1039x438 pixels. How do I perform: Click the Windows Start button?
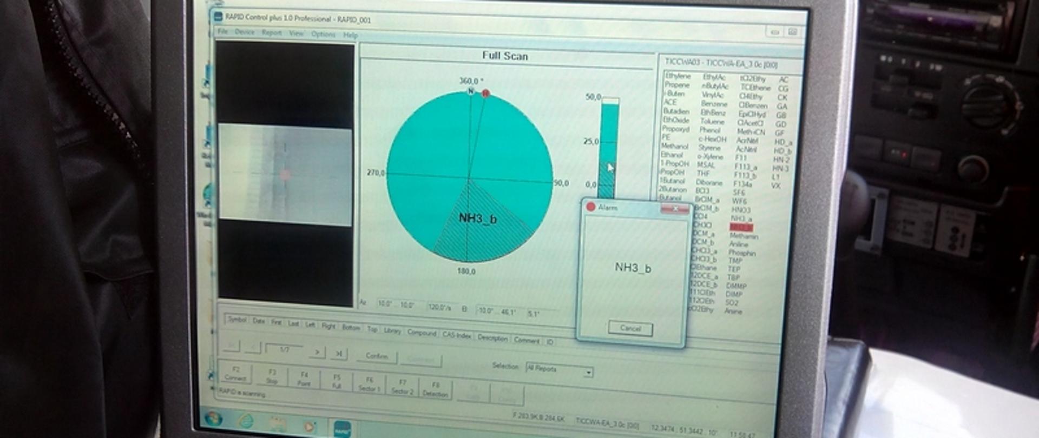(x=213, y=418)
